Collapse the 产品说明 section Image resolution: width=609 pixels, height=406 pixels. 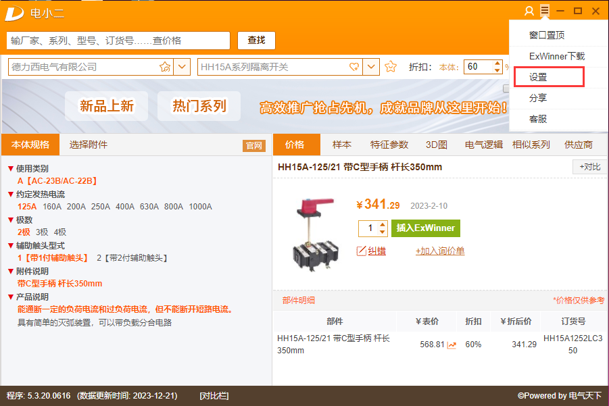[11, 297]
